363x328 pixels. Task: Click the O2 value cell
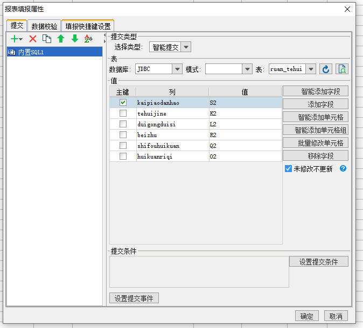246,156
